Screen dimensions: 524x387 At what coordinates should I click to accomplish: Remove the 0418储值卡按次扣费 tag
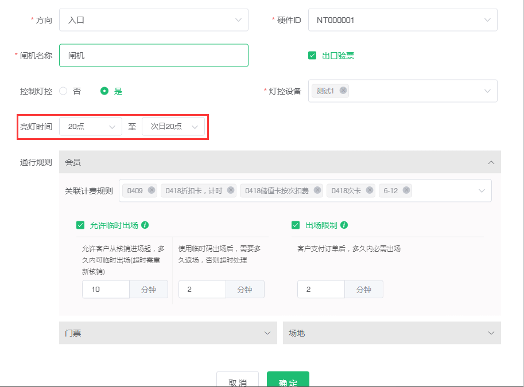point(319,190)
